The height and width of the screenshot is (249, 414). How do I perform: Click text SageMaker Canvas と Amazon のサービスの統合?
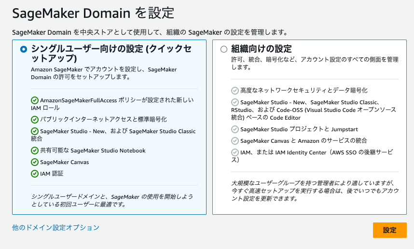tap(304, 141)
